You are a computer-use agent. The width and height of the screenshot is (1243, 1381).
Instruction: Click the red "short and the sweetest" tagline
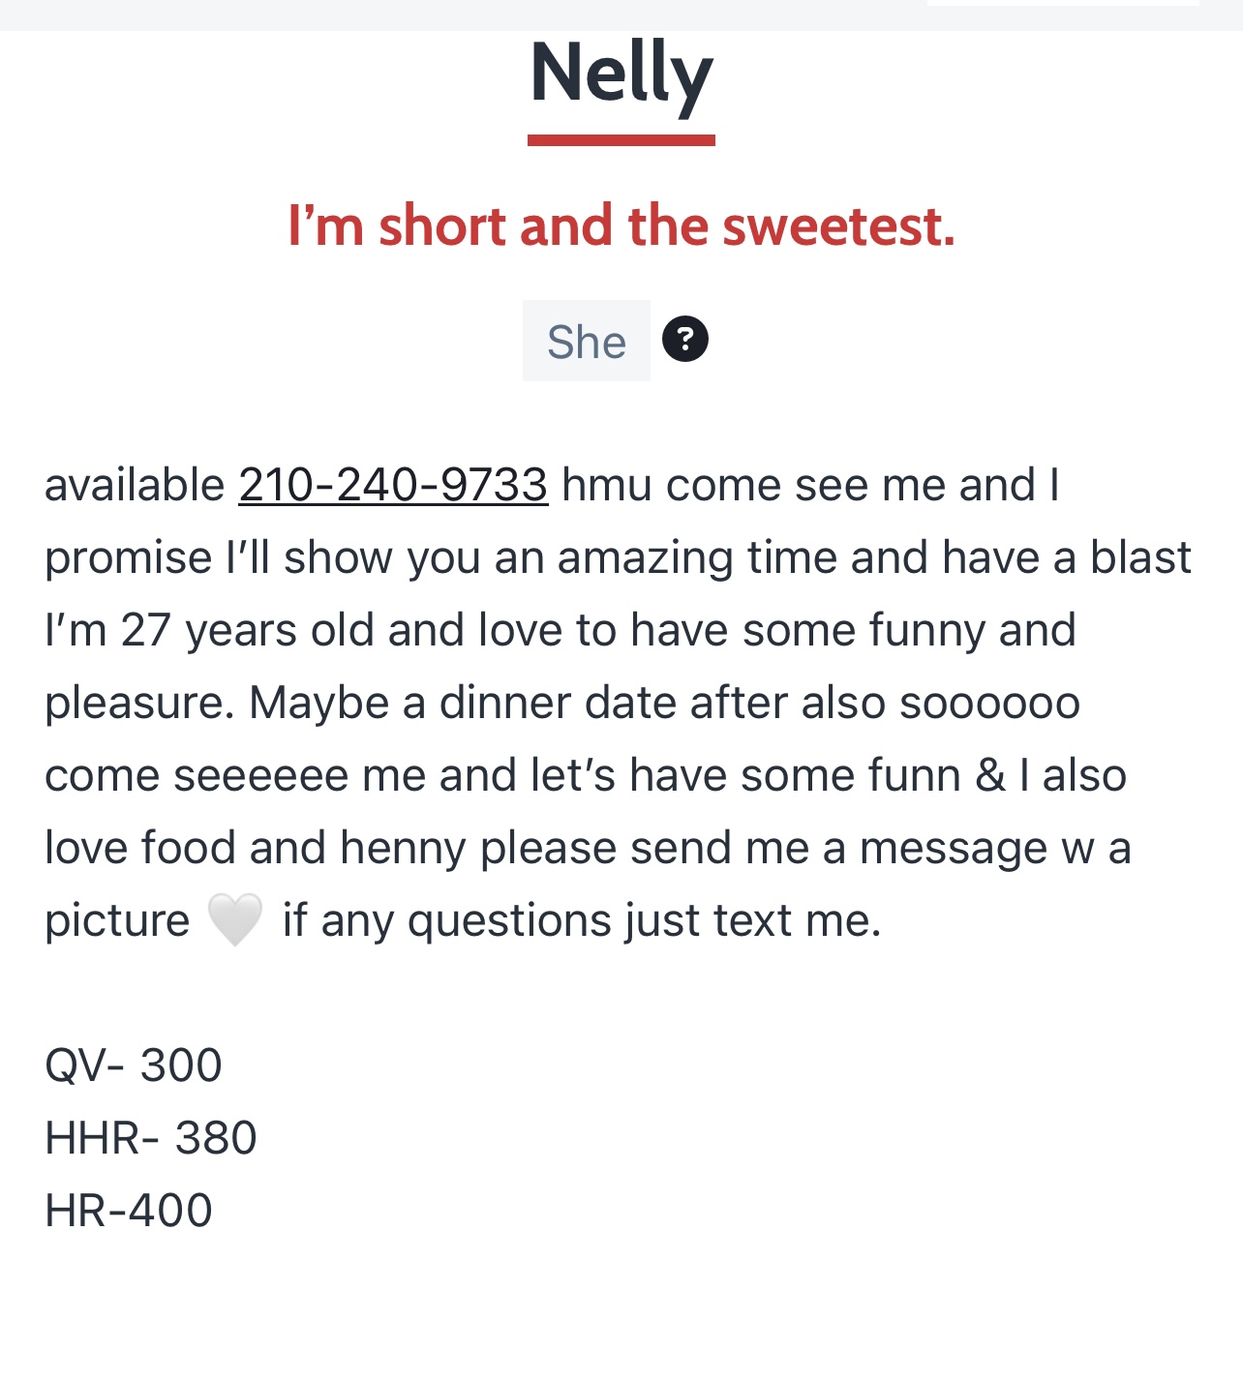pyautogui.click(x=621, y=225)
